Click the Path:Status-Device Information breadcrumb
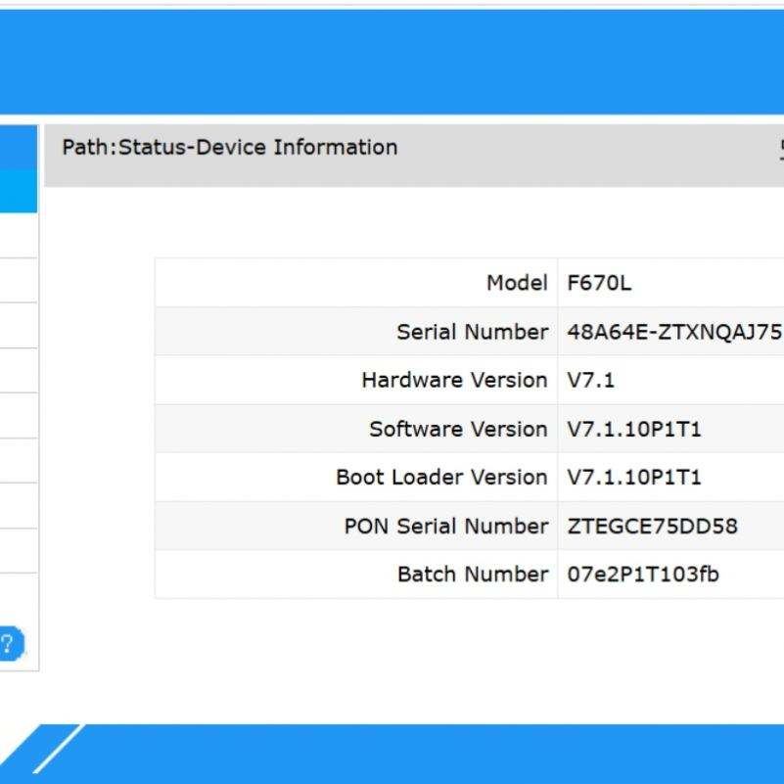784x784 pixels. click(x=230, y=148)
